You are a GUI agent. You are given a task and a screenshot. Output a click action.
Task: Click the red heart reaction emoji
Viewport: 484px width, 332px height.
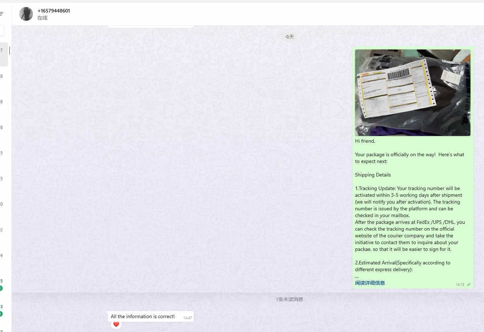[116, 324]
